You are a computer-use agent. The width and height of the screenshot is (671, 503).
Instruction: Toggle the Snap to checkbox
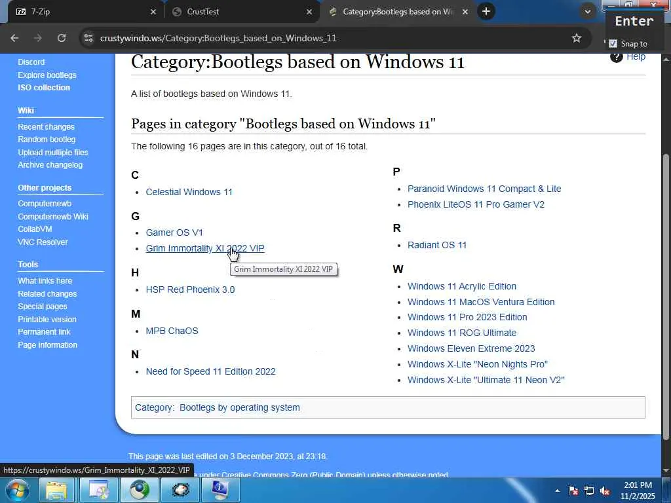click(x=613, y=44)
